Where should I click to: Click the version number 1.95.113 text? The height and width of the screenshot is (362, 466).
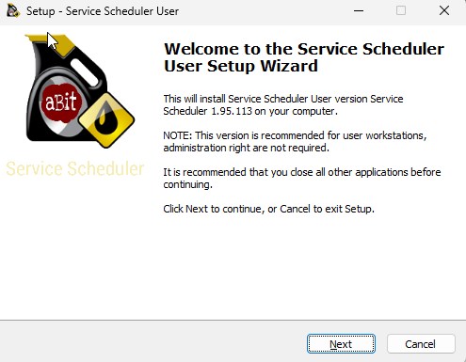[232, 111]
